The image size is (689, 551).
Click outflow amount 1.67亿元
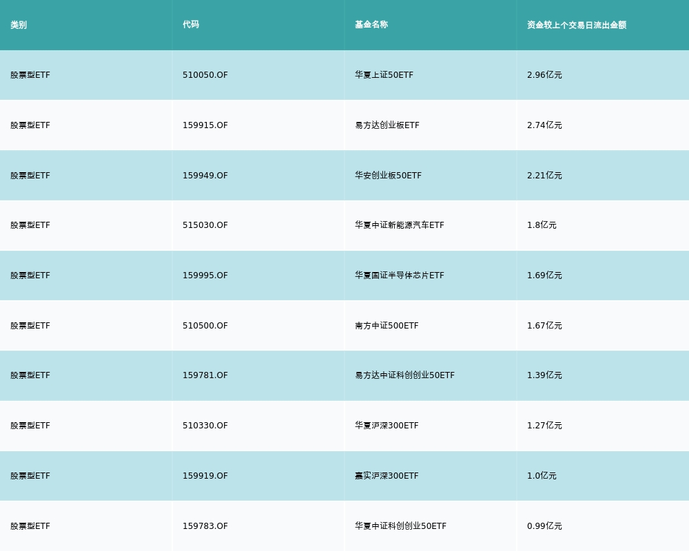(544, 326)
